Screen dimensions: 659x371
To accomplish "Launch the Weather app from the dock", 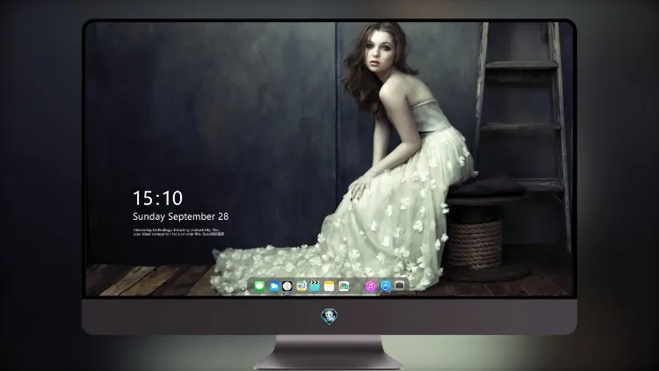I will click(x=274, y=287).
